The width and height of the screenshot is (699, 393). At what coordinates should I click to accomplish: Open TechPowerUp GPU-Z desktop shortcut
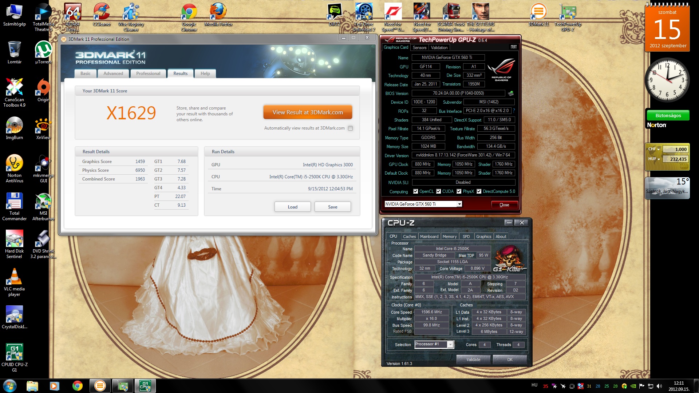(x=568, y=17)
